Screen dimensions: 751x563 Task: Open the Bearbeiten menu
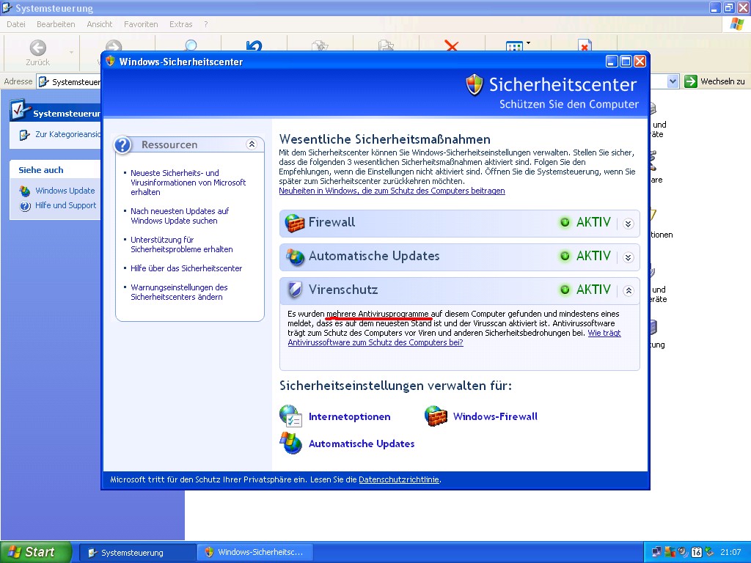tap(56, 24)
